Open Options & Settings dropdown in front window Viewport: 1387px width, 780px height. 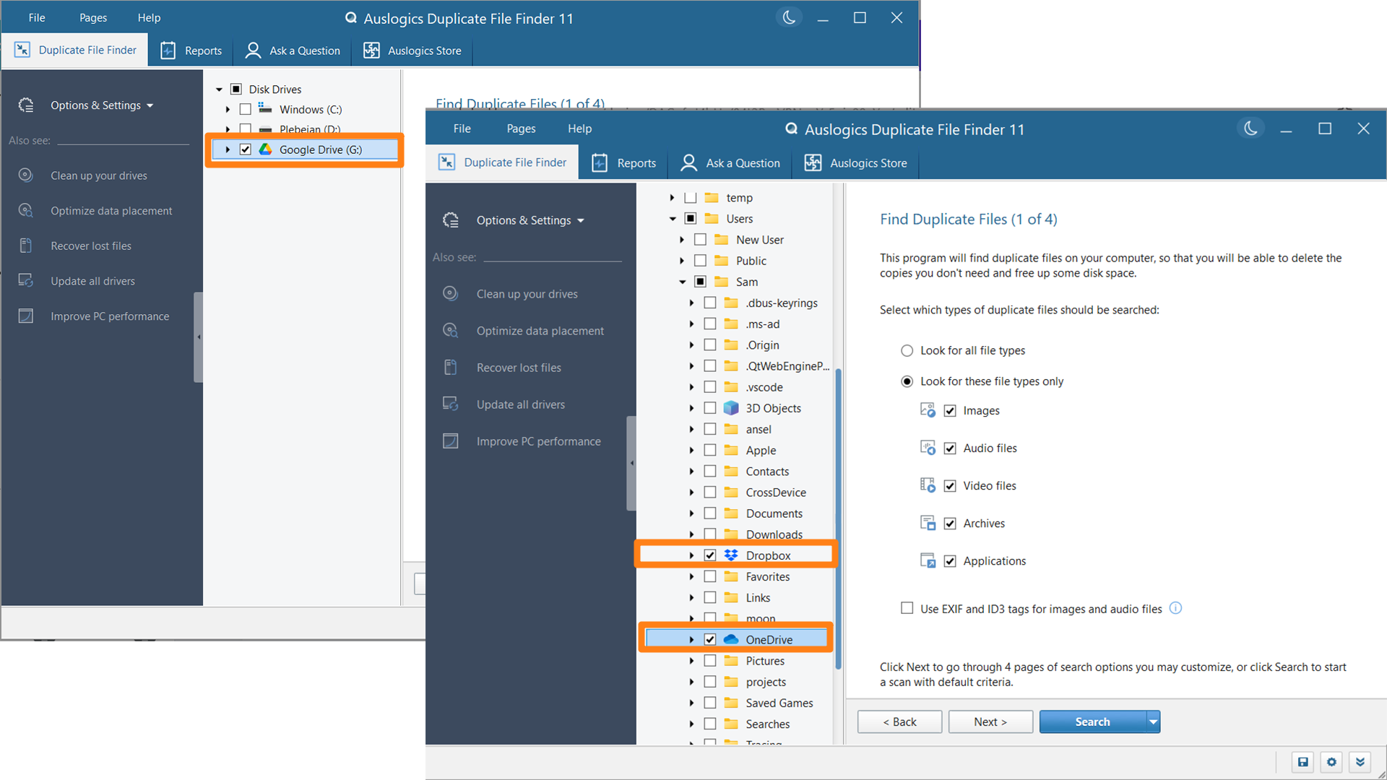tap(530, 220)
